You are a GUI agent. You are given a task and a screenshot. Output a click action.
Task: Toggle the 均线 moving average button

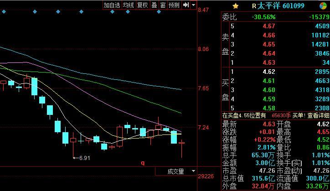coord(129,5)
